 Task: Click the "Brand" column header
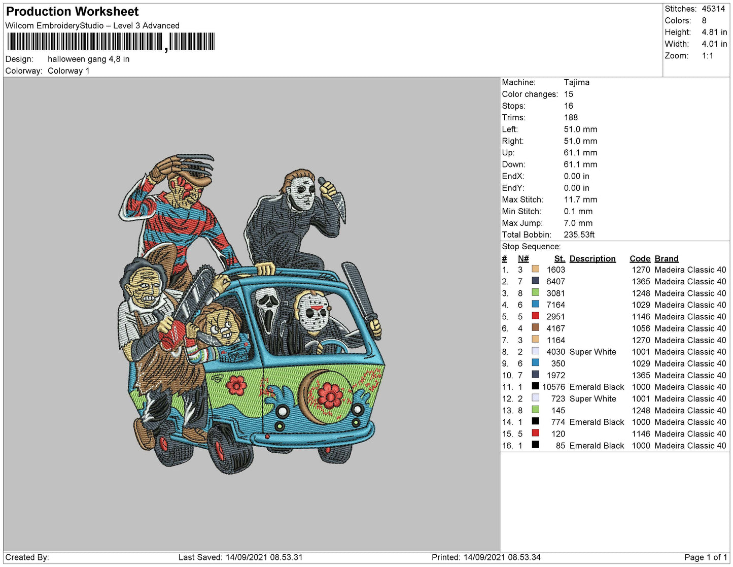(667, 258)
